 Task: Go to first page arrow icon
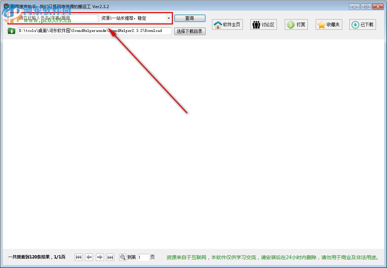pyautogui.click(x=78, y=257)
